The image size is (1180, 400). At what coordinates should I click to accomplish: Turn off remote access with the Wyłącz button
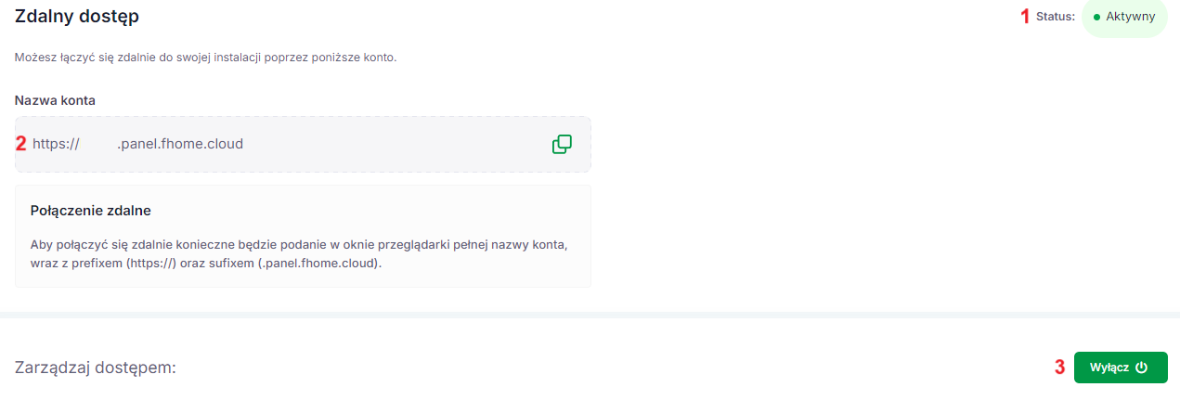1121,368
